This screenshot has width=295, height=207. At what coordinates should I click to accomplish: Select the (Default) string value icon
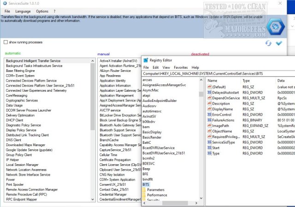click(x=209, y=87)
